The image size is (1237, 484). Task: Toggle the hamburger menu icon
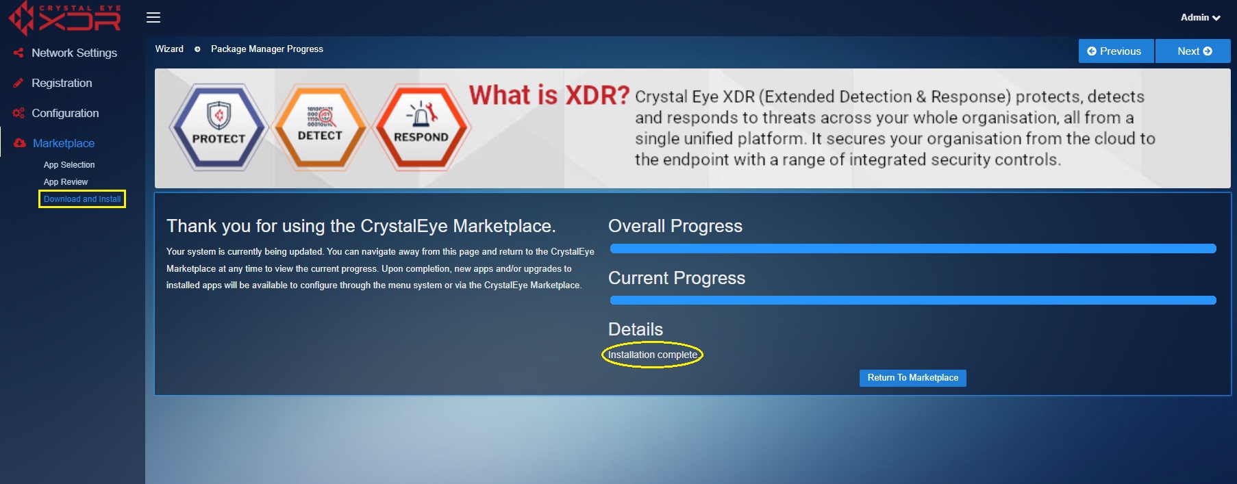[x=153, y=18]
